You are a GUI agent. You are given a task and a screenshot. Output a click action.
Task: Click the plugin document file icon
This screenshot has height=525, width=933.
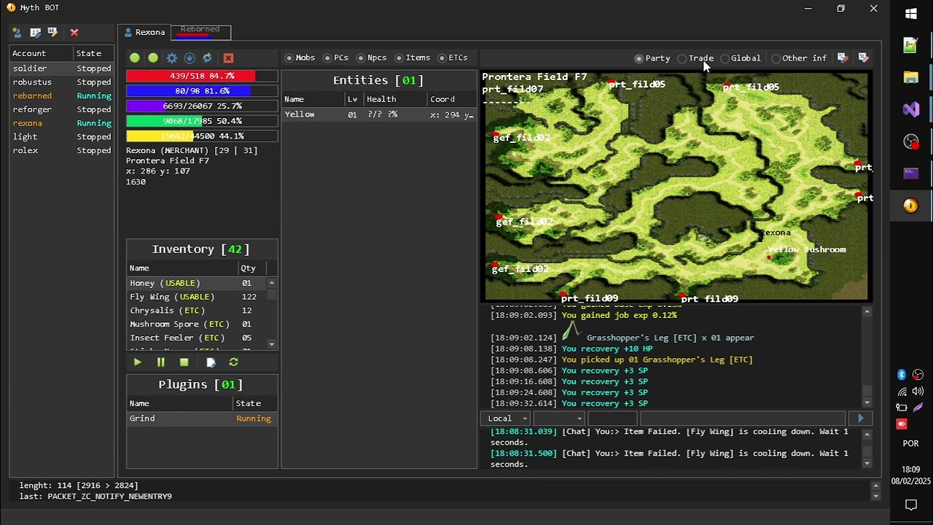pyautogui.click(x=211, y=362)
